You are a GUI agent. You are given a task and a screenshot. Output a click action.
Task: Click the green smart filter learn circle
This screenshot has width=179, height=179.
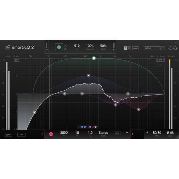point(59,47)
